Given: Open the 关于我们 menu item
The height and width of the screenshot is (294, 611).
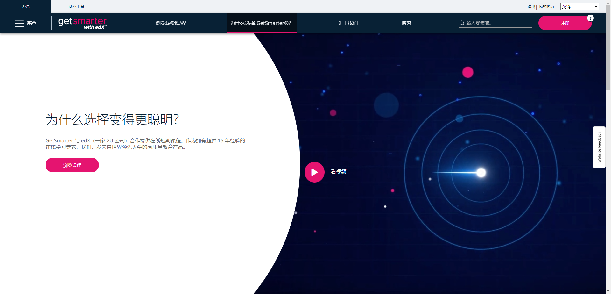Looking at the screenshot, I should pos(348,23).
